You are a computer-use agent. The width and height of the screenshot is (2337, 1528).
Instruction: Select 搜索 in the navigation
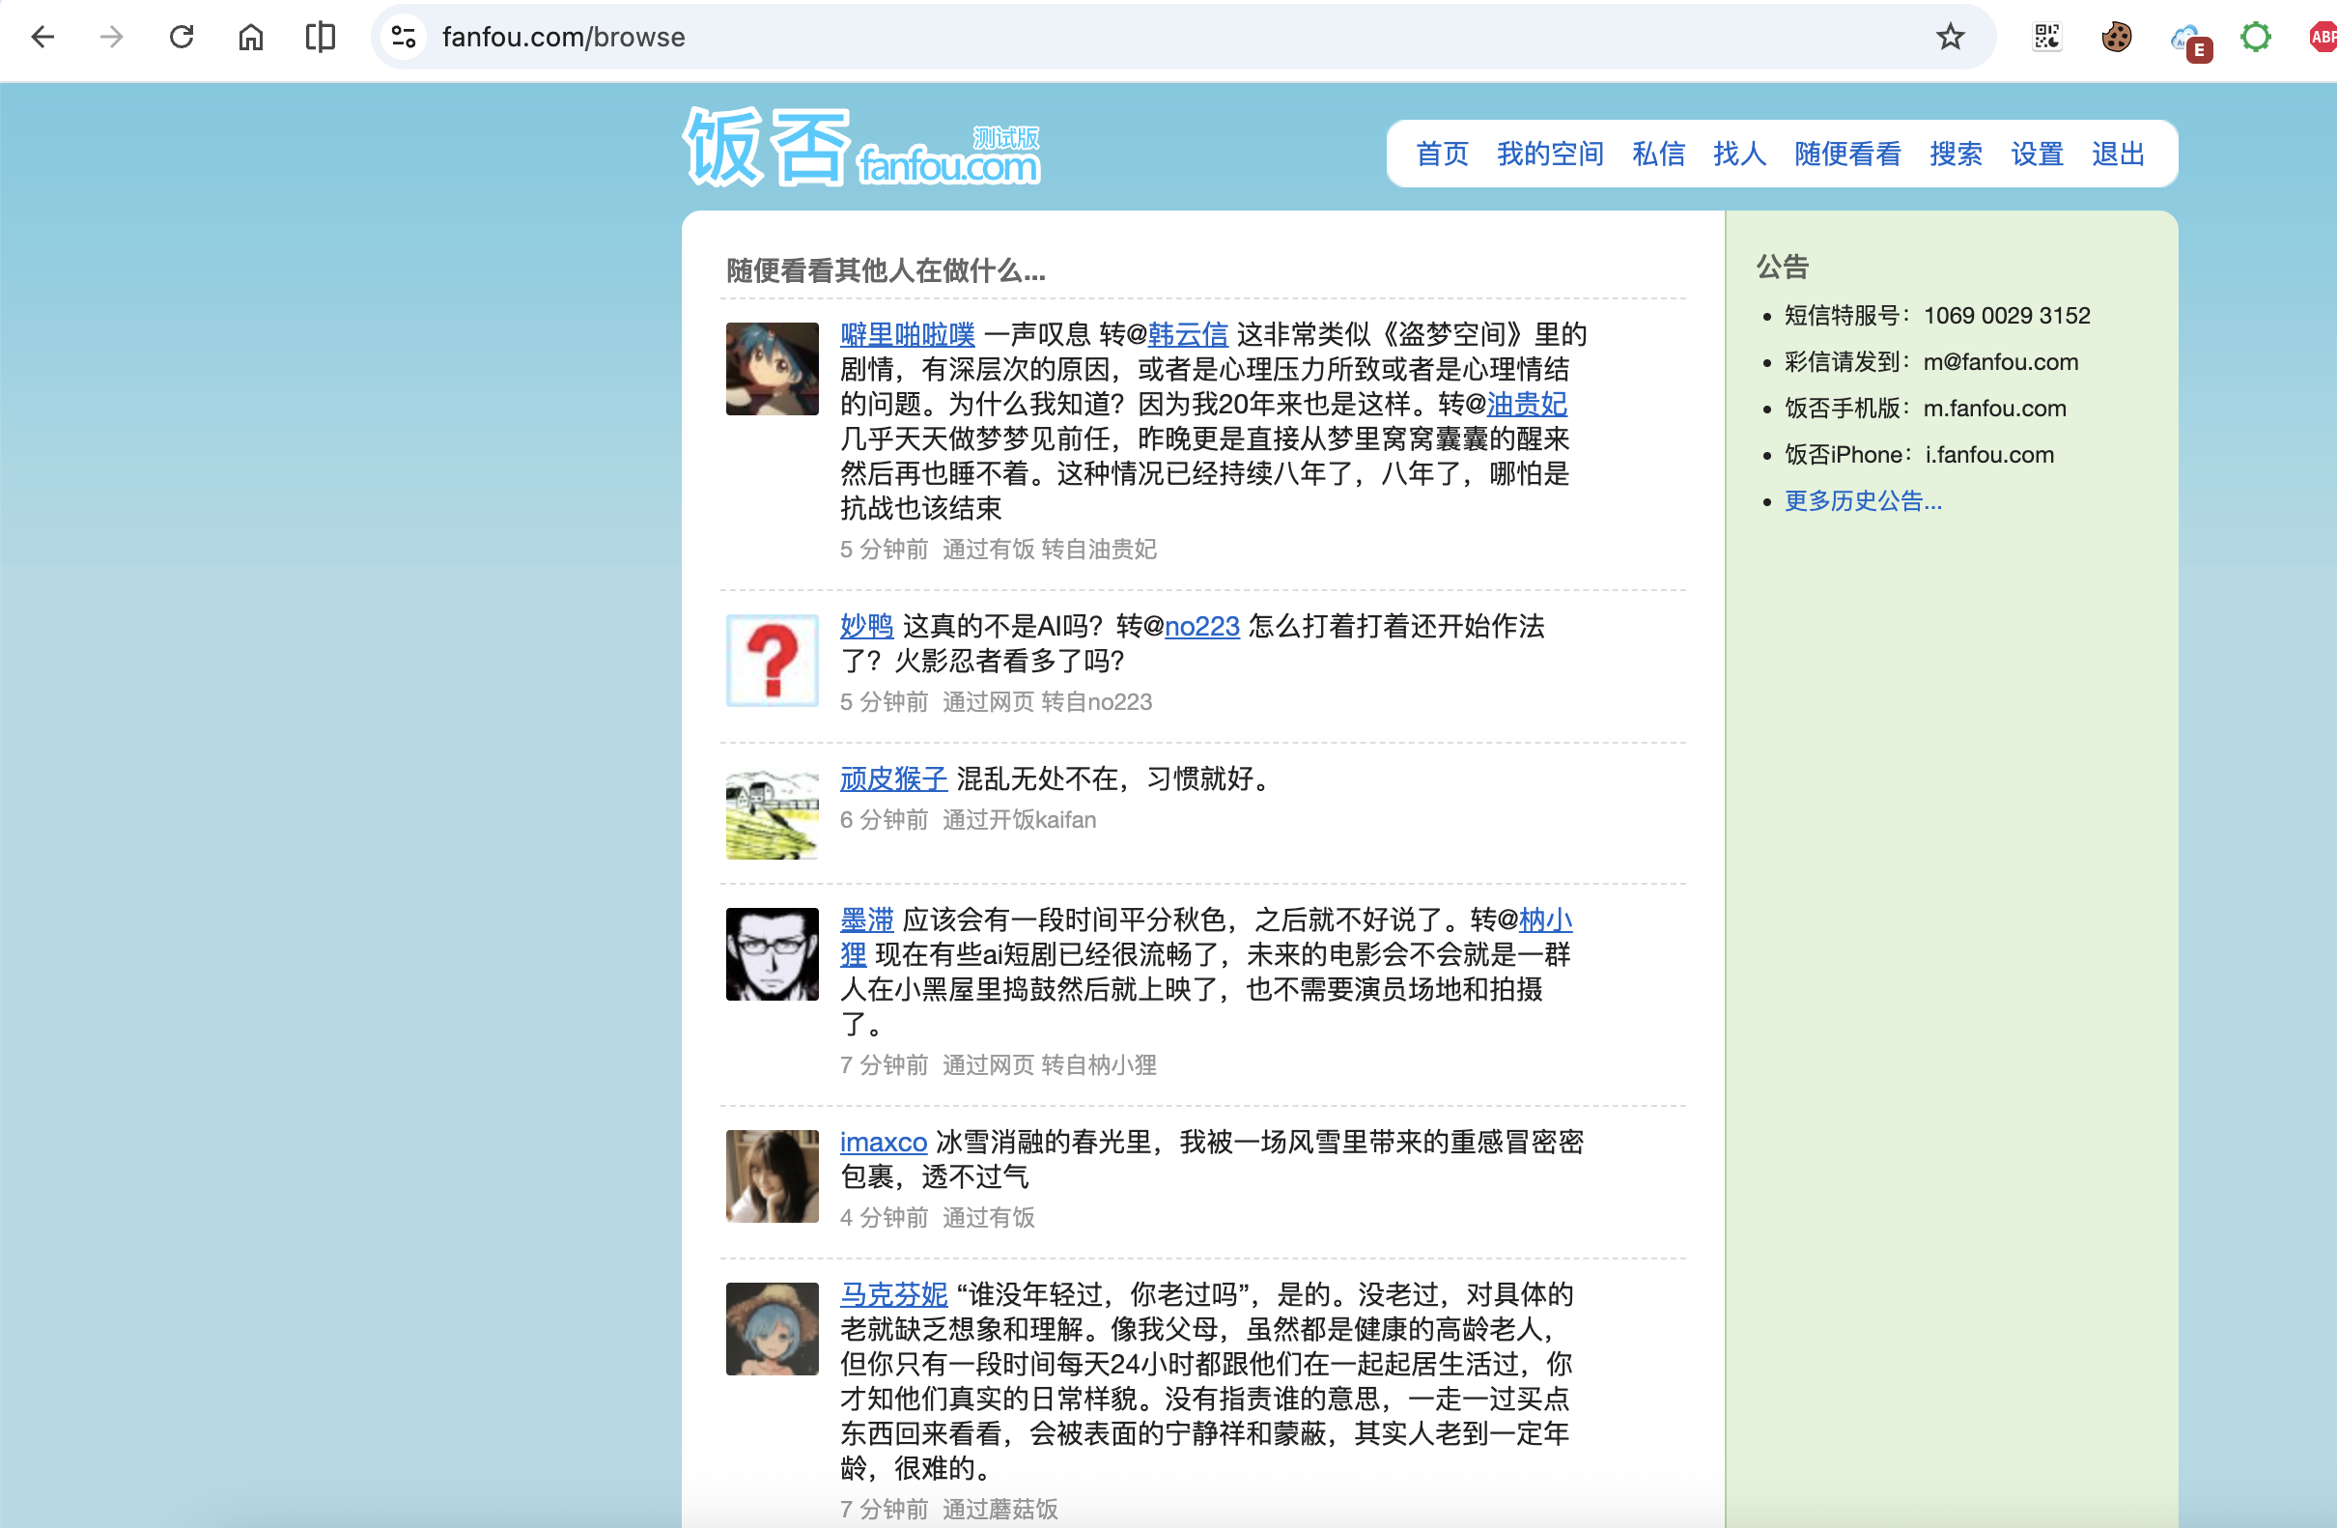coord(1955,155)
